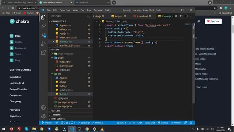Open Firefox from the taskbar

[x=11, y=129]
